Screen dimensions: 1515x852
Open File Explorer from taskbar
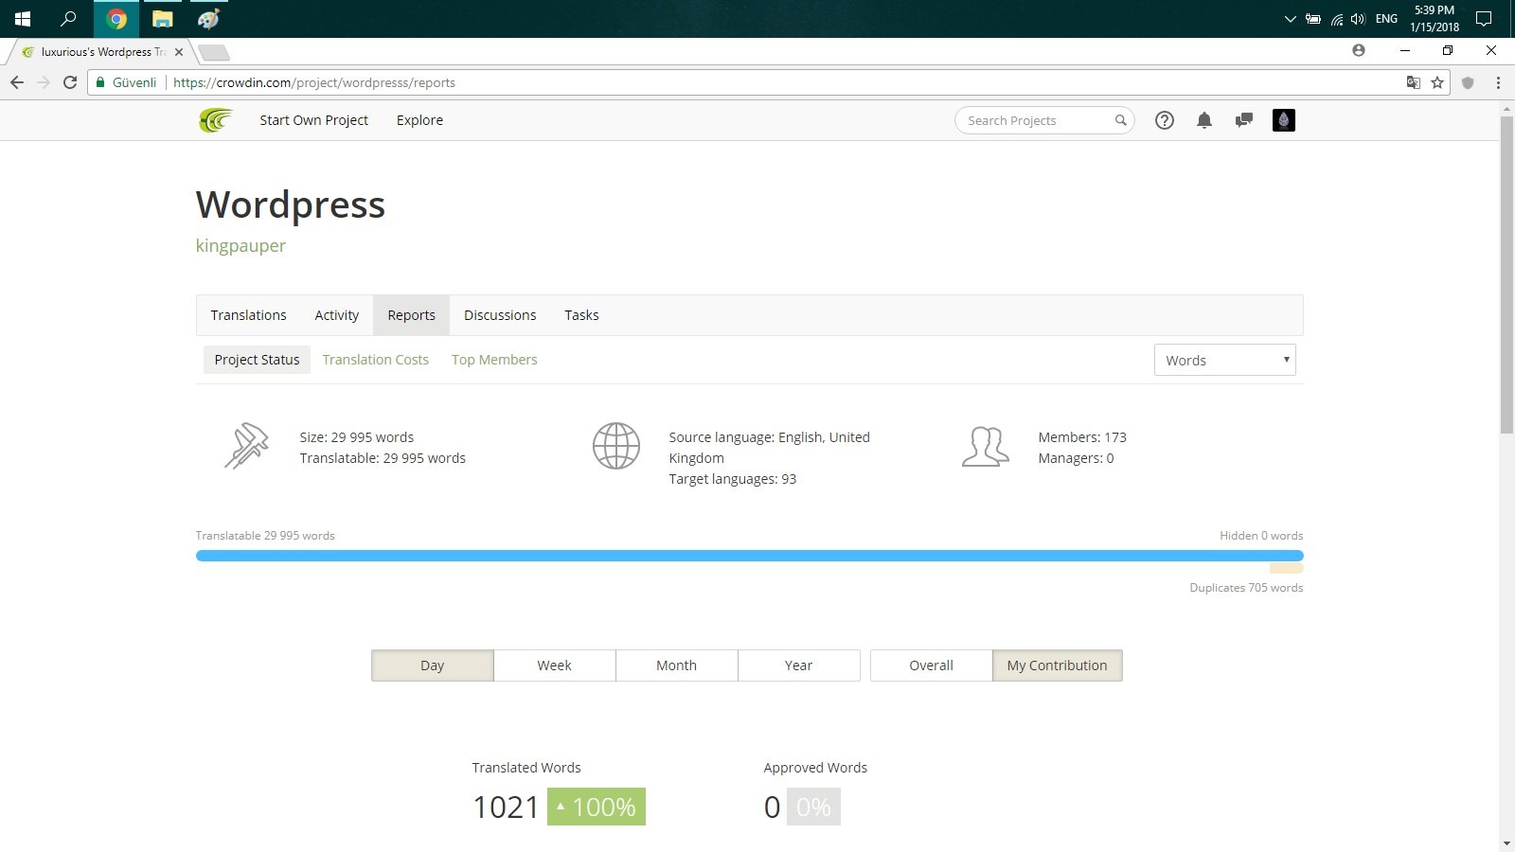point(163,19)
